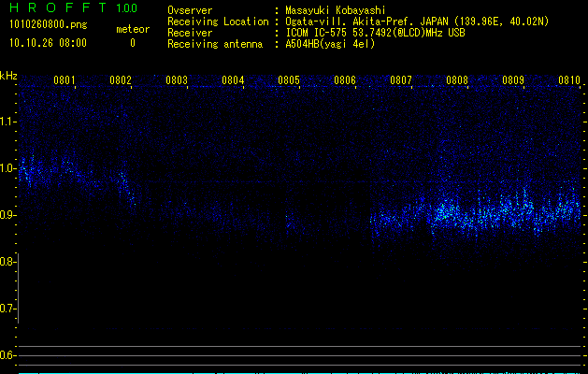Click the 0810 time marker
The height and width of the screenshot is (374, 588).
point(569,80)
